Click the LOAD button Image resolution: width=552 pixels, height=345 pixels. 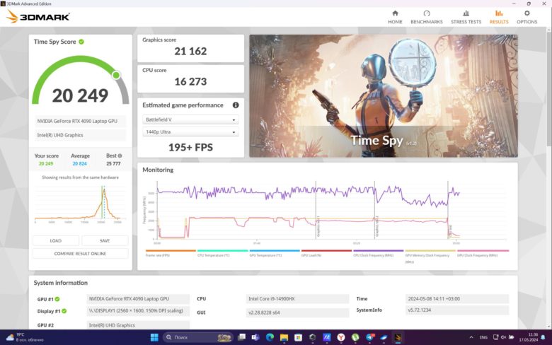point(56,240)
